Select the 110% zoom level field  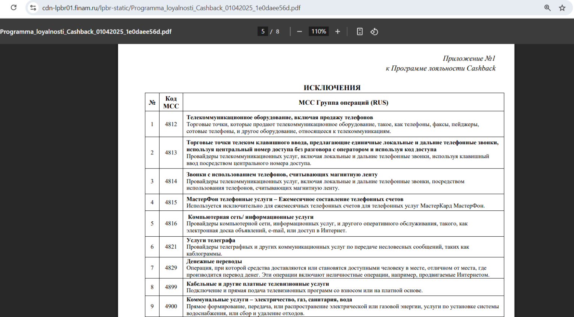click(x=318, y=32)
